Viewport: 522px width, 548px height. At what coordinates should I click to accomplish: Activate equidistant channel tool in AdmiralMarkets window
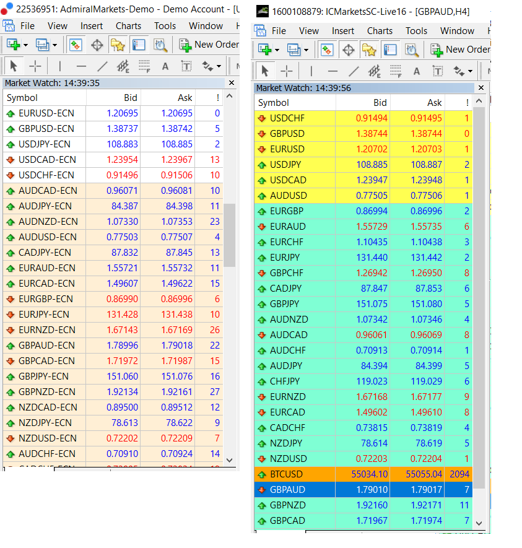click(123, 66)
